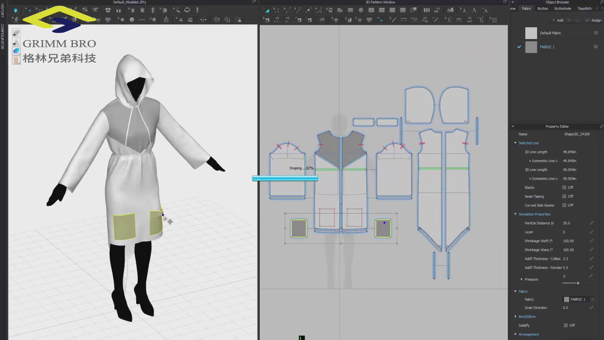Select the Ellipse pattern tool
This screenshot has width=604, height=340.
pos(361,10)
